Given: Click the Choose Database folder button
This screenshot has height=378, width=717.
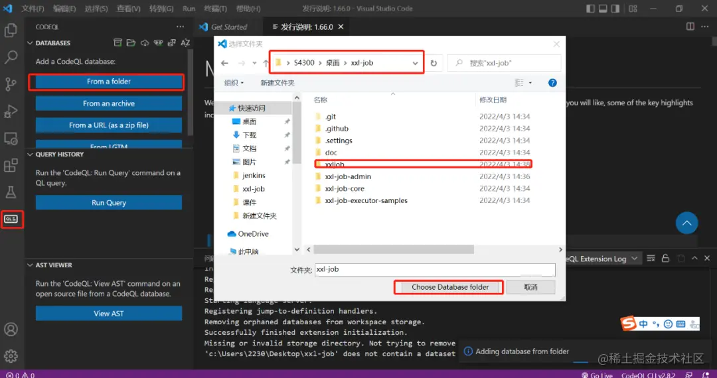Looking at the screenshot, I should [450, 287].
